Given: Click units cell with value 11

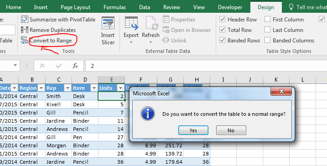Looking at the screenshot, I should pos(112,121).
